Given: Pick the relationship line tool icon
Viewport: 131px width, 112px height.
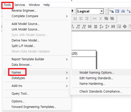Looking at the screenshot, I should click(129, 11).
